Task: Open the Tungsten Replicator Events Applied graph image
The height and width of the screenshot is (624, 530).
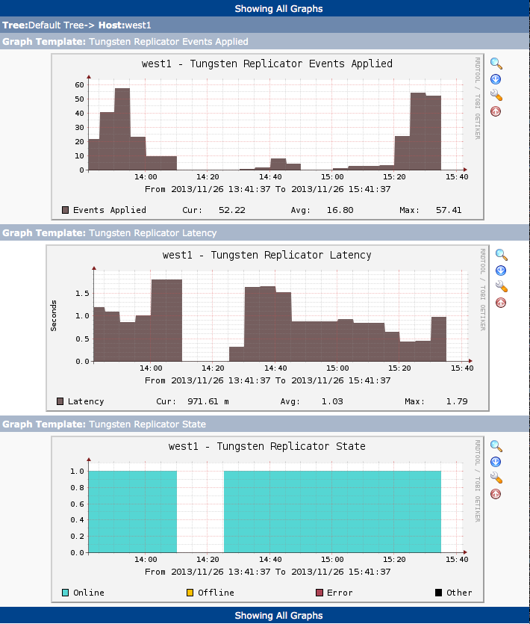Action: pos(267,136)
